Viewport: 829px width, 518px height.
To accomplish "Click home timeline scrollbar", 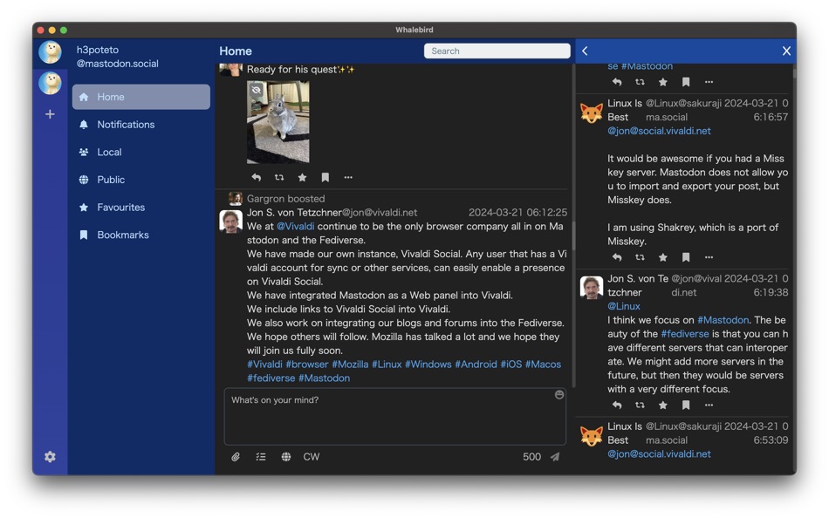I will tap(573, 235).
